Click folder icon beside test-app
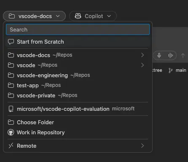 tap(11, 85)
